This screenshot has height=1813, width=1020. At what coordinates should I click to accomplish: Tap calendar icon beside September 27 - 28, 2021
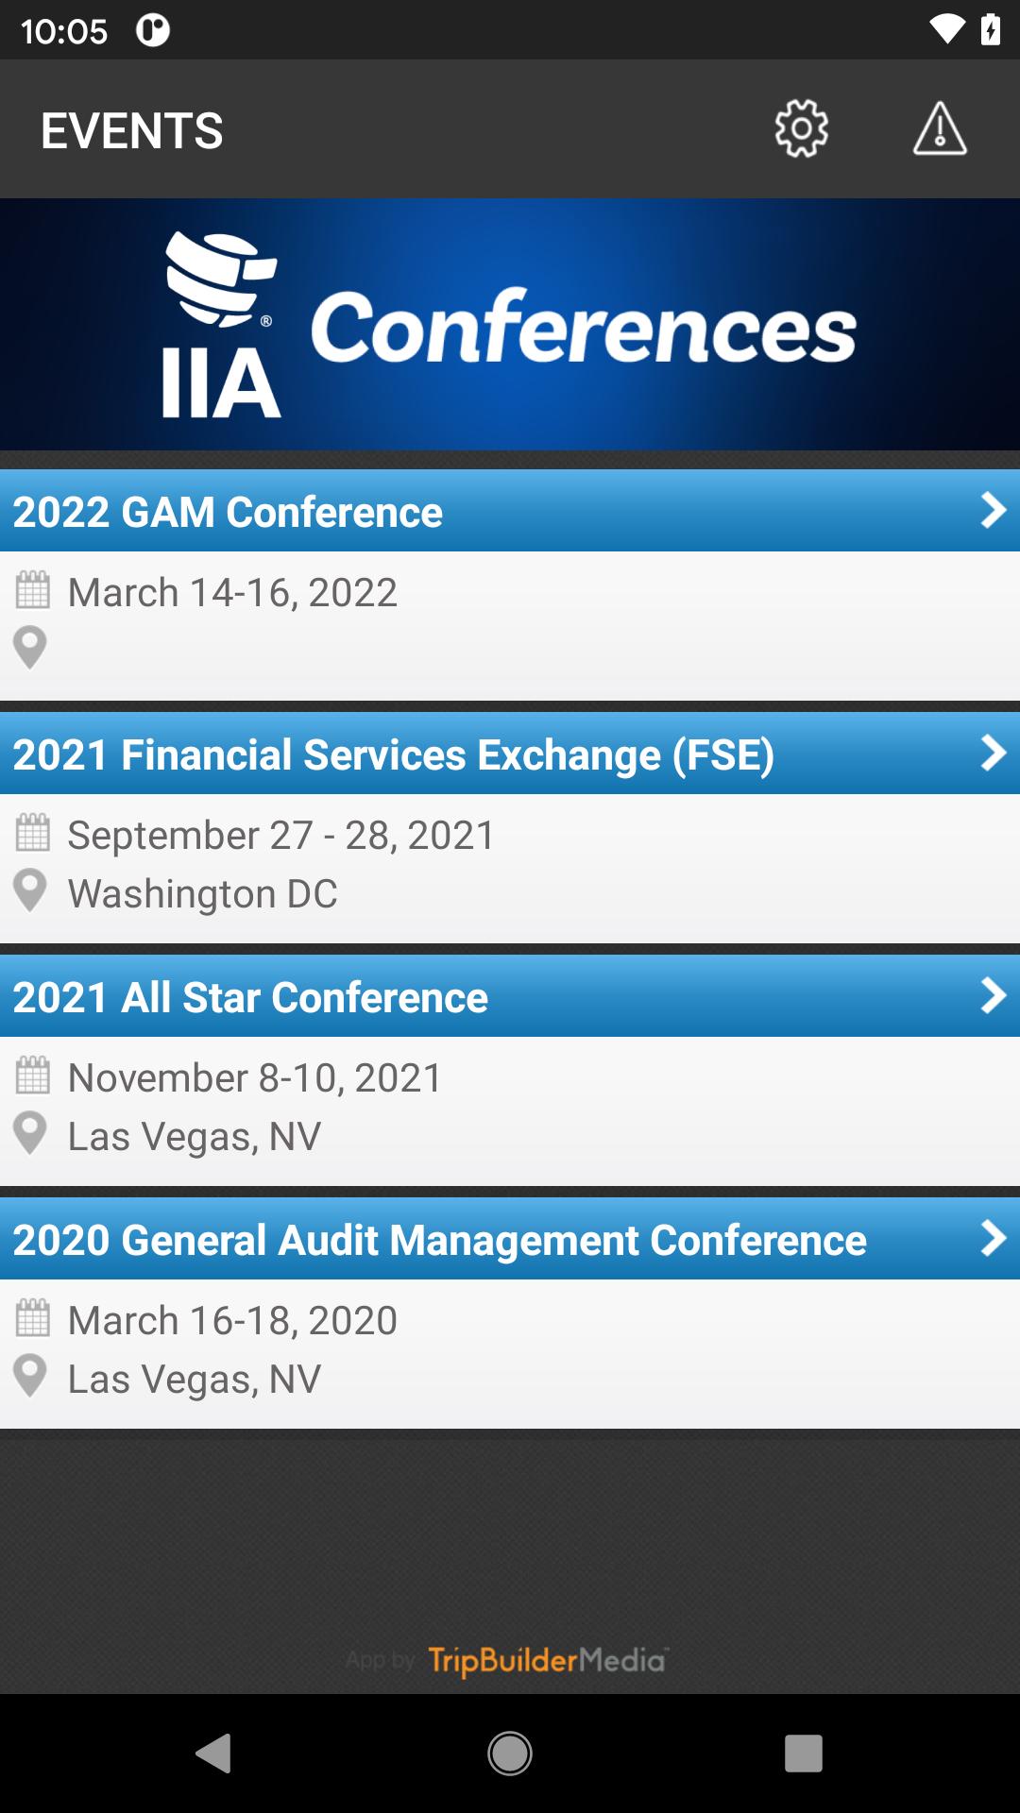click(x=33, y=833)
